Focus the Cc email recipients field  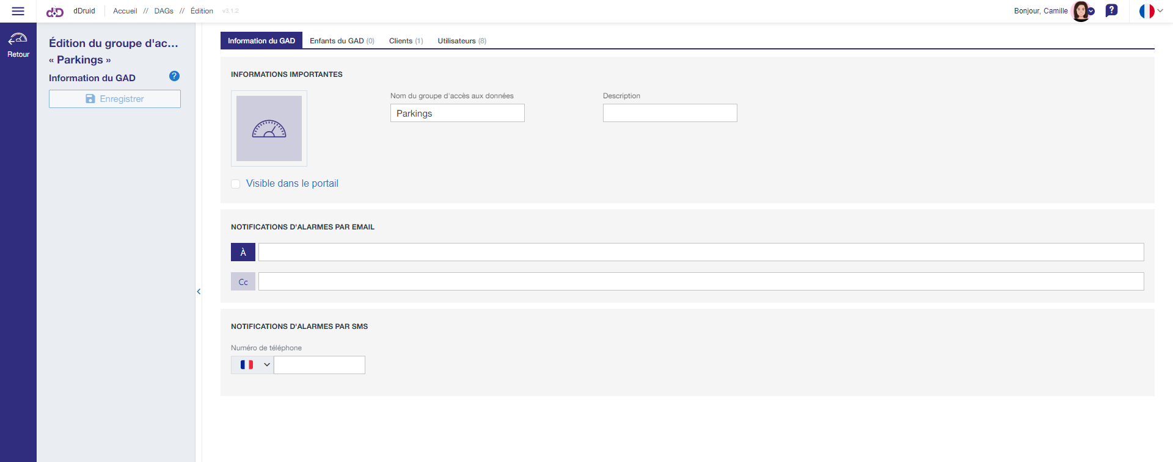pos(701,281)
